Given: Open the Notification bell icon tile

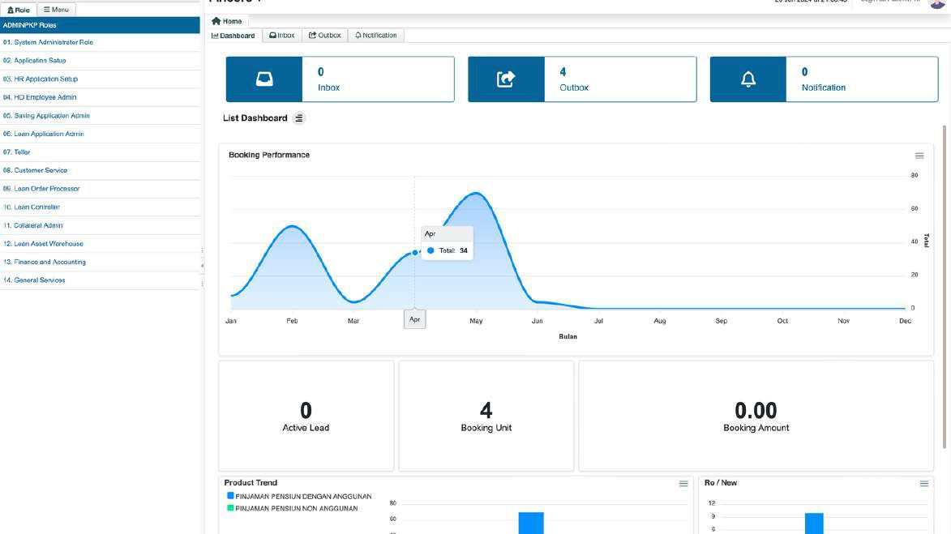Looking at the screenshot, I should (x=748, y=79).
